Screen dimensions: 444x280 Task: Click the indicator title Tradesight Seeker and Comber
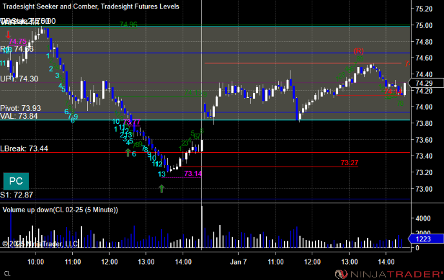click(49, 6)
